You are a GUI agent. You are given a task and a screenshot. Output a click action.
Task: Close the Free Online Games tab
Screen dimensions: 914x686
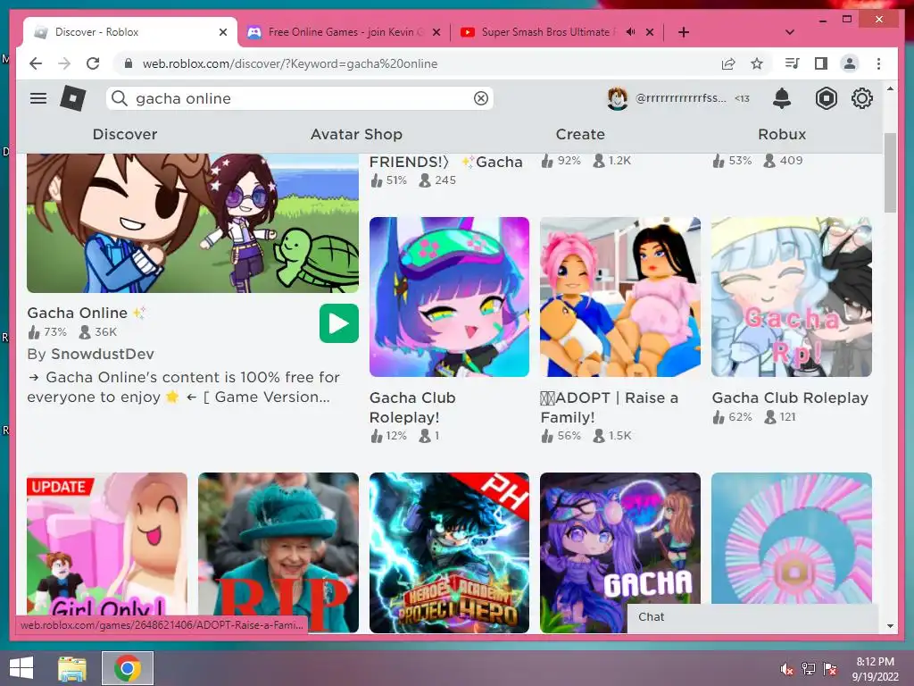pyautogui.click(x=436, y=32)
